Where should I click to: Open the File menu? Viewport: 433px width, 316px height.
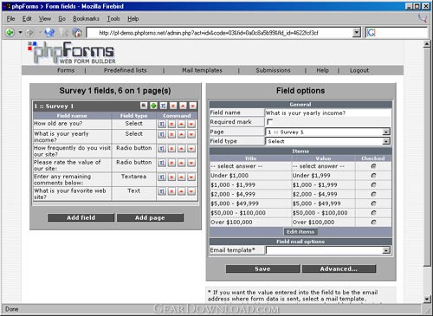coord(10,19)
